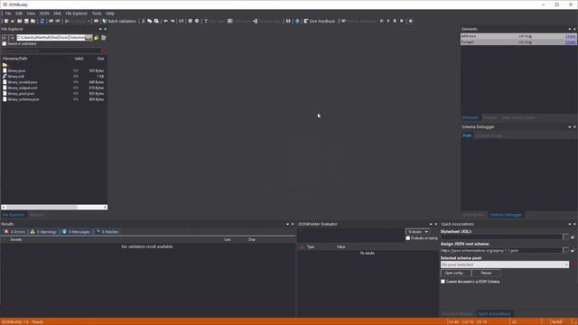This screenshot has height=325, width=578.
Task: Open the File menu
Action: click(x=8, y=14)
